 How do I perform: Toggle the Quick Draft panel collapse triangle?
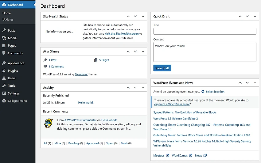[x=255, y=16]
